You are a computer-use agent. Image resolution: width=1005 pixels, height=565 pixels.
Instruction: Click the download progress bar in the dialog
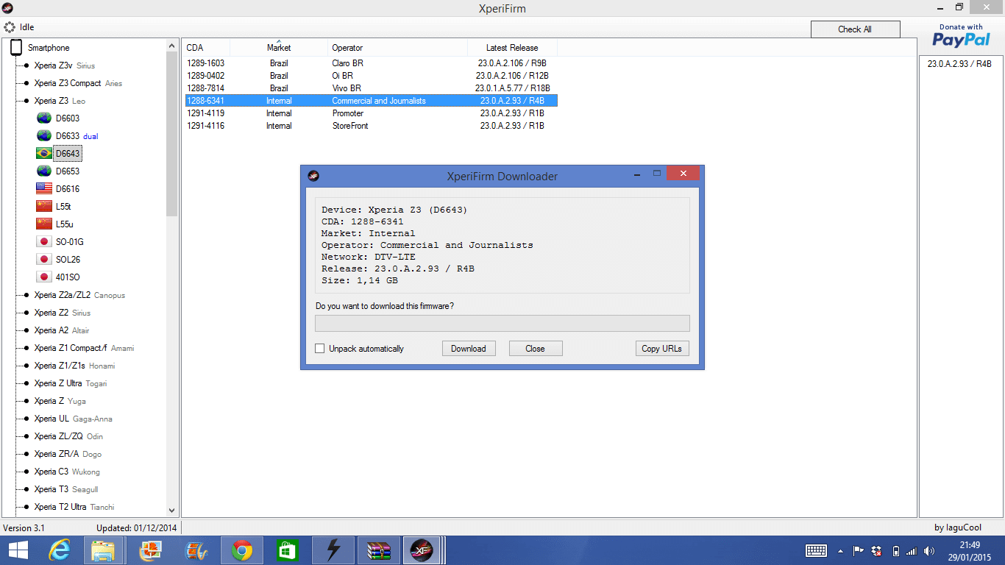click(502, 324)
